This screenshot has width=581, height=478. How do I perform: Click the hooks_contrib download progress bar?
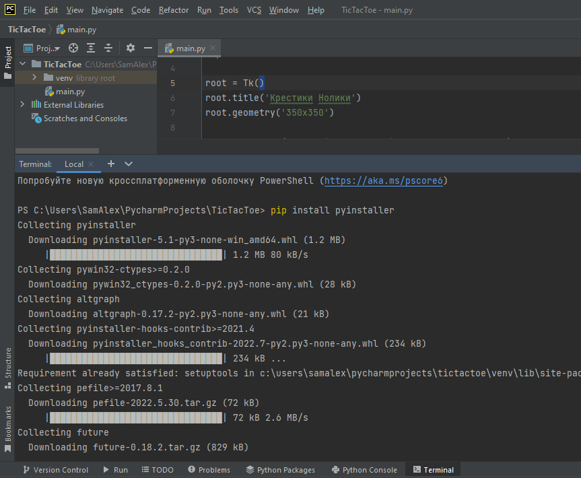[x=135, y=359]
